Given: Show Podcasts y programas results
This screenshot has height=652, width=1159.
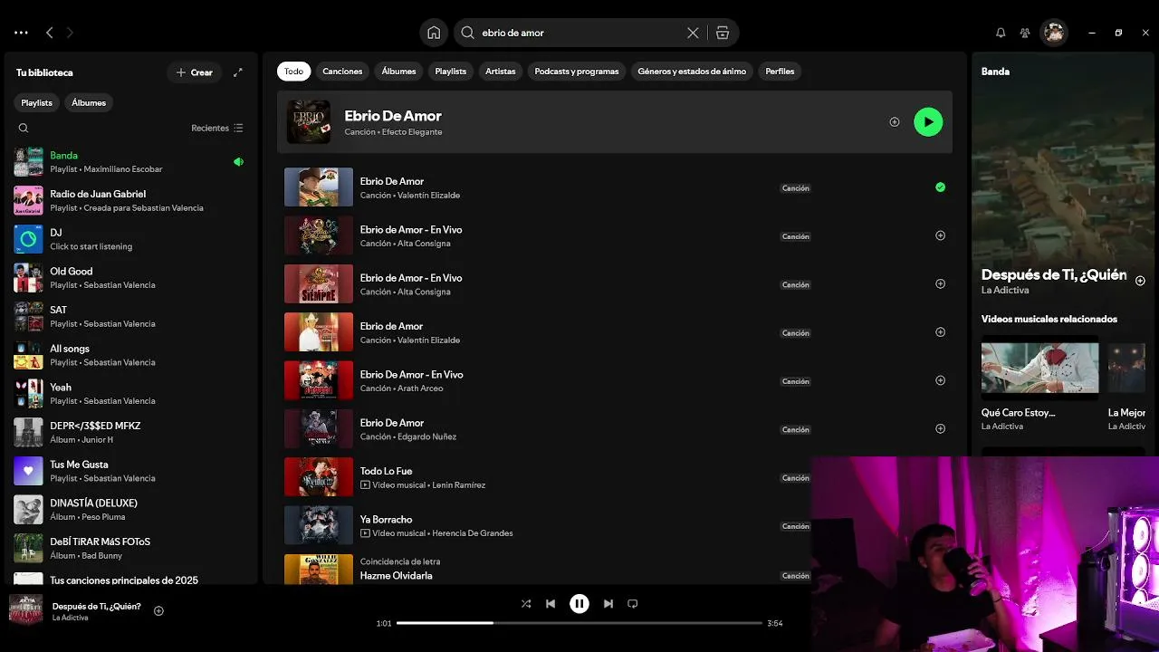Looking at the screenshot, I should point(577,72).
